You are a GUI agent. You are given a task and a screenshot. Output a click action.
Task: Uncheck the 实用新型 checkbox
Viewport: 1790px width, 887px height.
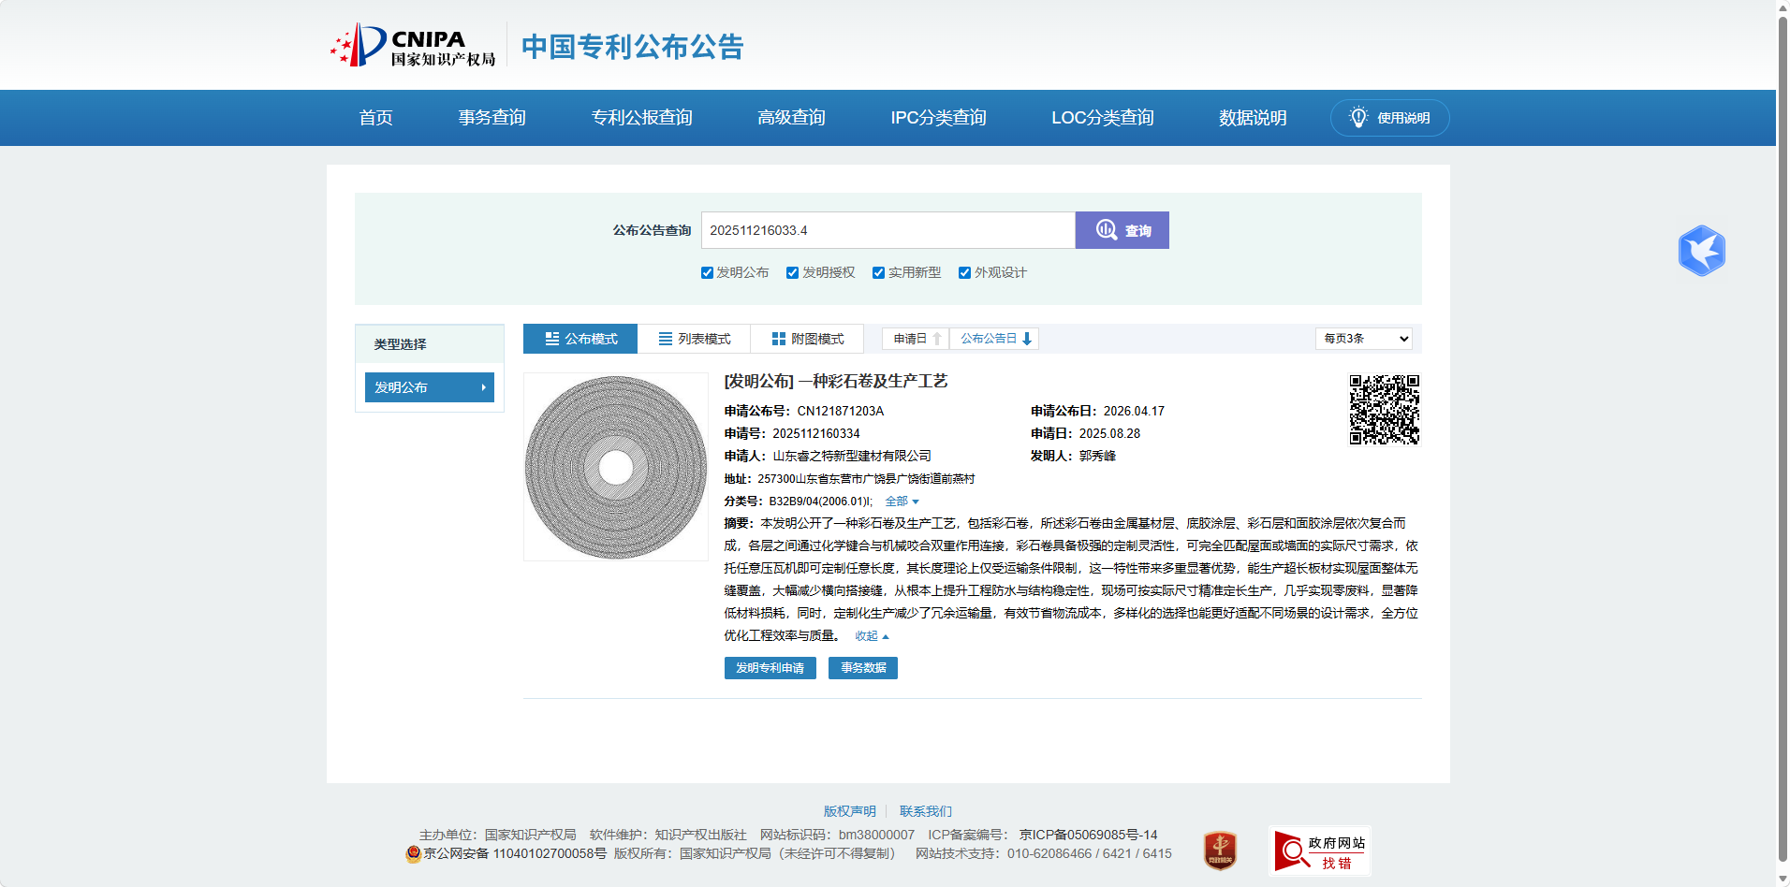coord(878,273)
